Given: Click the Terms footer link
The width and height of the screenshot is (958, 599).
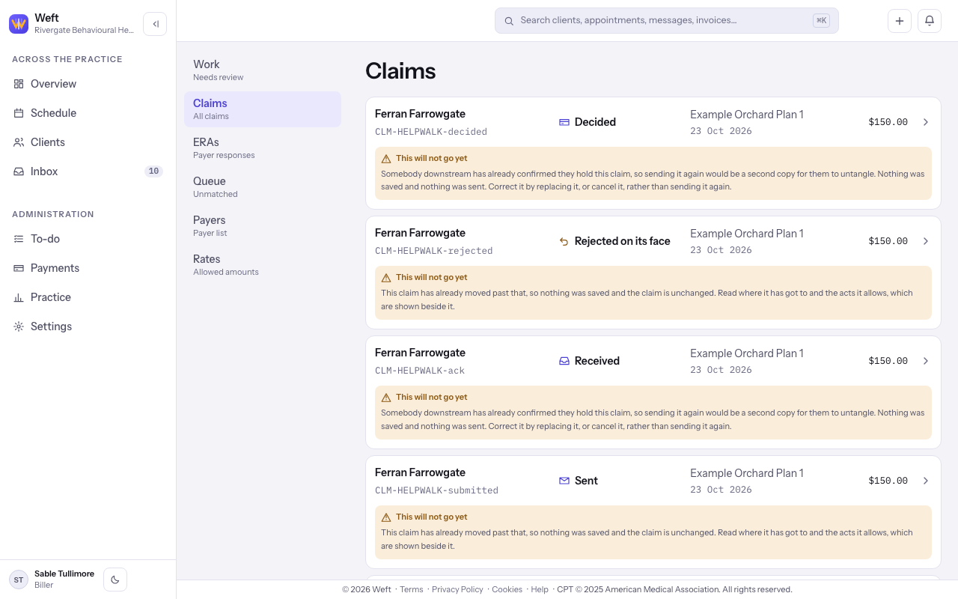Looking at the screenshot, I should [x=412, y=589].
